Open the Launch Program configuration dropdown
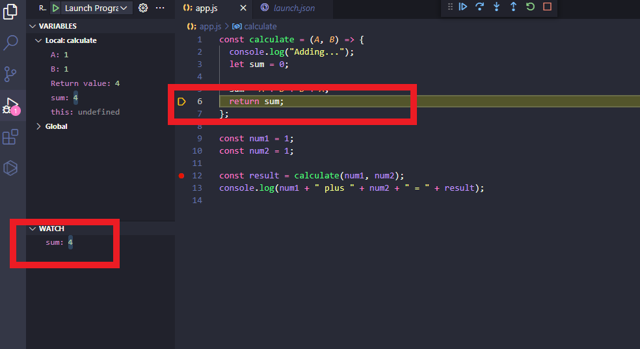 (x=124, y=8)
